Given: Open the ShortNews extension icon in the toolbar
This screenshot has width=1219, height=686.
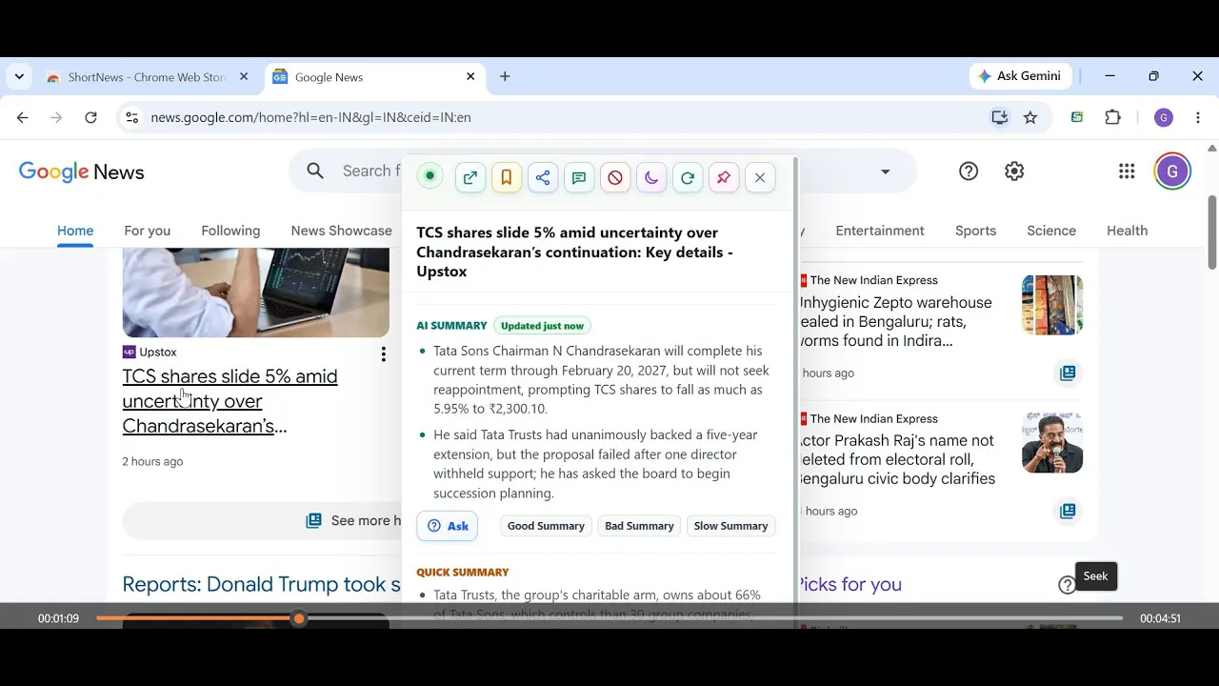Looking at the screenshot, I should tap(1077, 117).
